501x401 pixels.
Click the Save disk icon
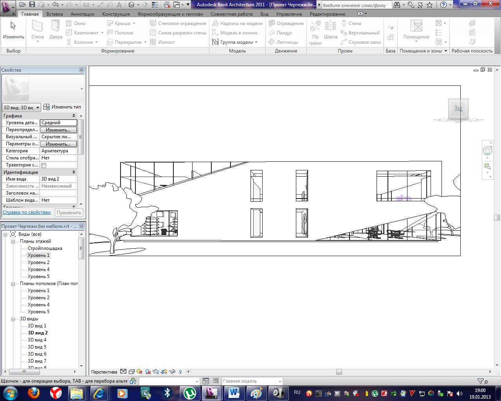(x=32, y=5)
